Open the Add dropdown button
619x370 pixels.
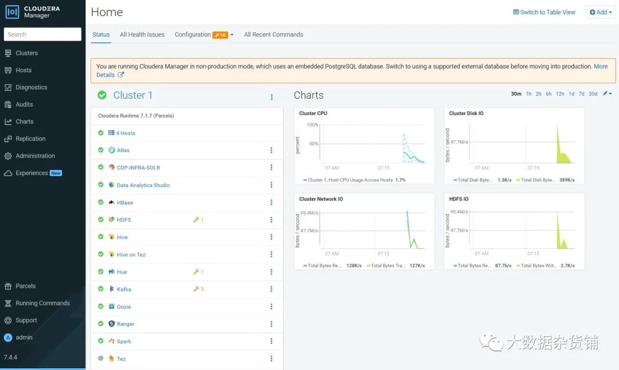[601, 12]
